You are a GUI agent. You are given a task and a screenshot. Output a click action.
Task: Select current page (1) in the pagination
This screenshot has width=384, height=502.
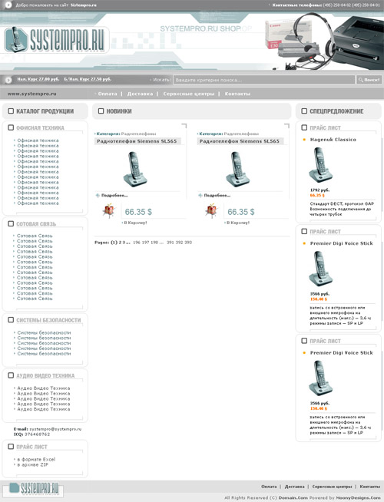(114, 243)
